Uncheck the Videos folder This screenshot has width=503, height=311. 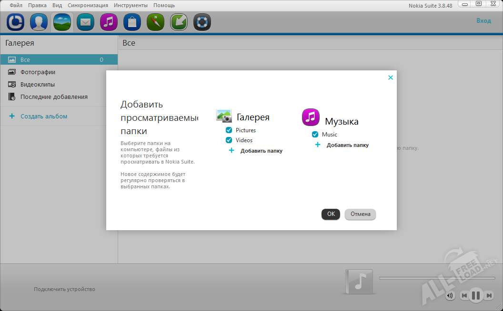[x=229, y=140]
